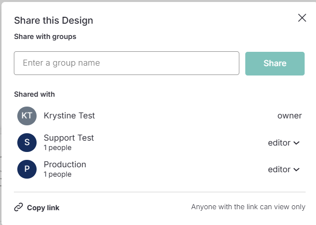316x225 pixels.
Task: Open the editor role dropdown for Support Test
Action: (283, 143)
